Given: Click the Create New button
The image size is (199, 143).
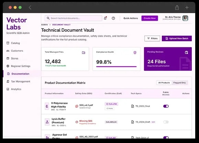Looking at the screenshot, I should click(x=150, y=18).
